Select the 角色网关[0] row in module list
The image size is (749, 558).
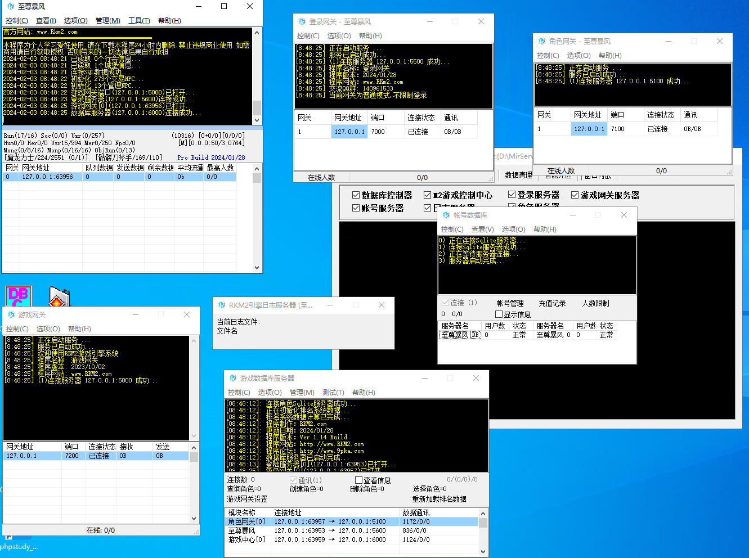pos(246,521)
